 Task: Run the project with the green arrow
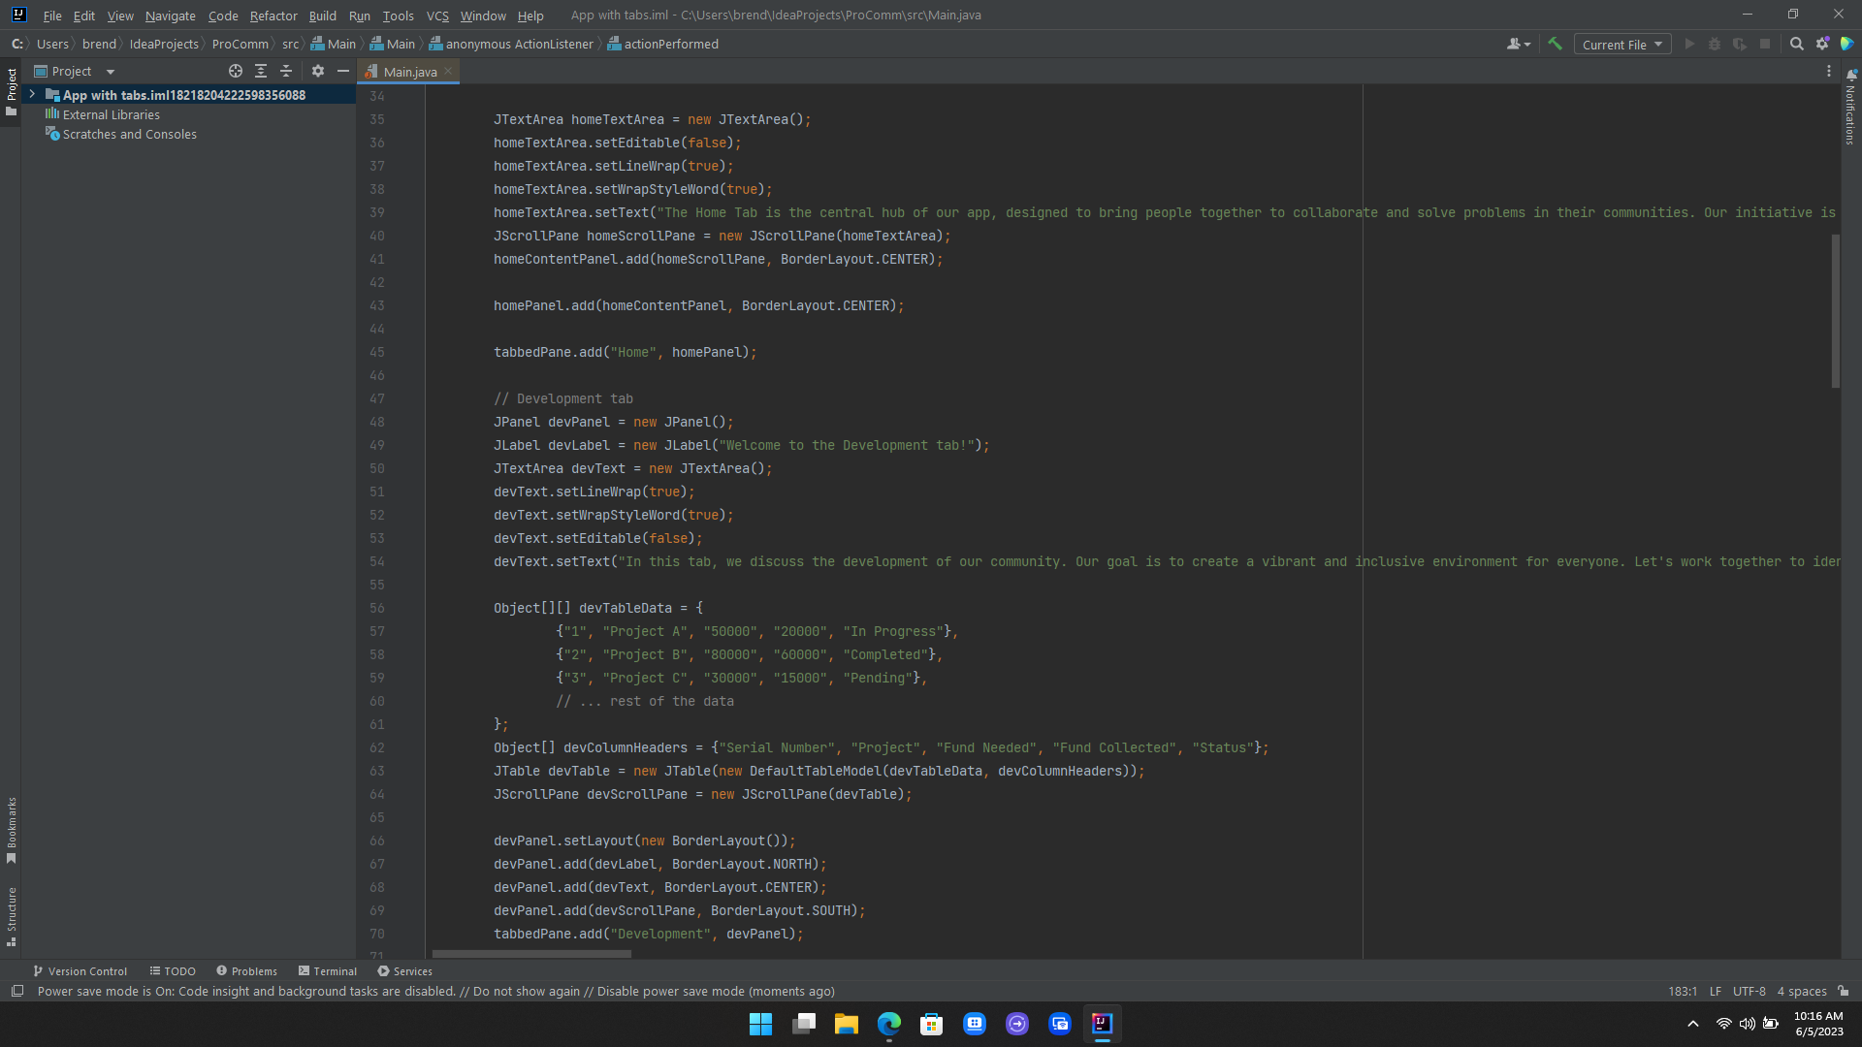coord(1688,44)
